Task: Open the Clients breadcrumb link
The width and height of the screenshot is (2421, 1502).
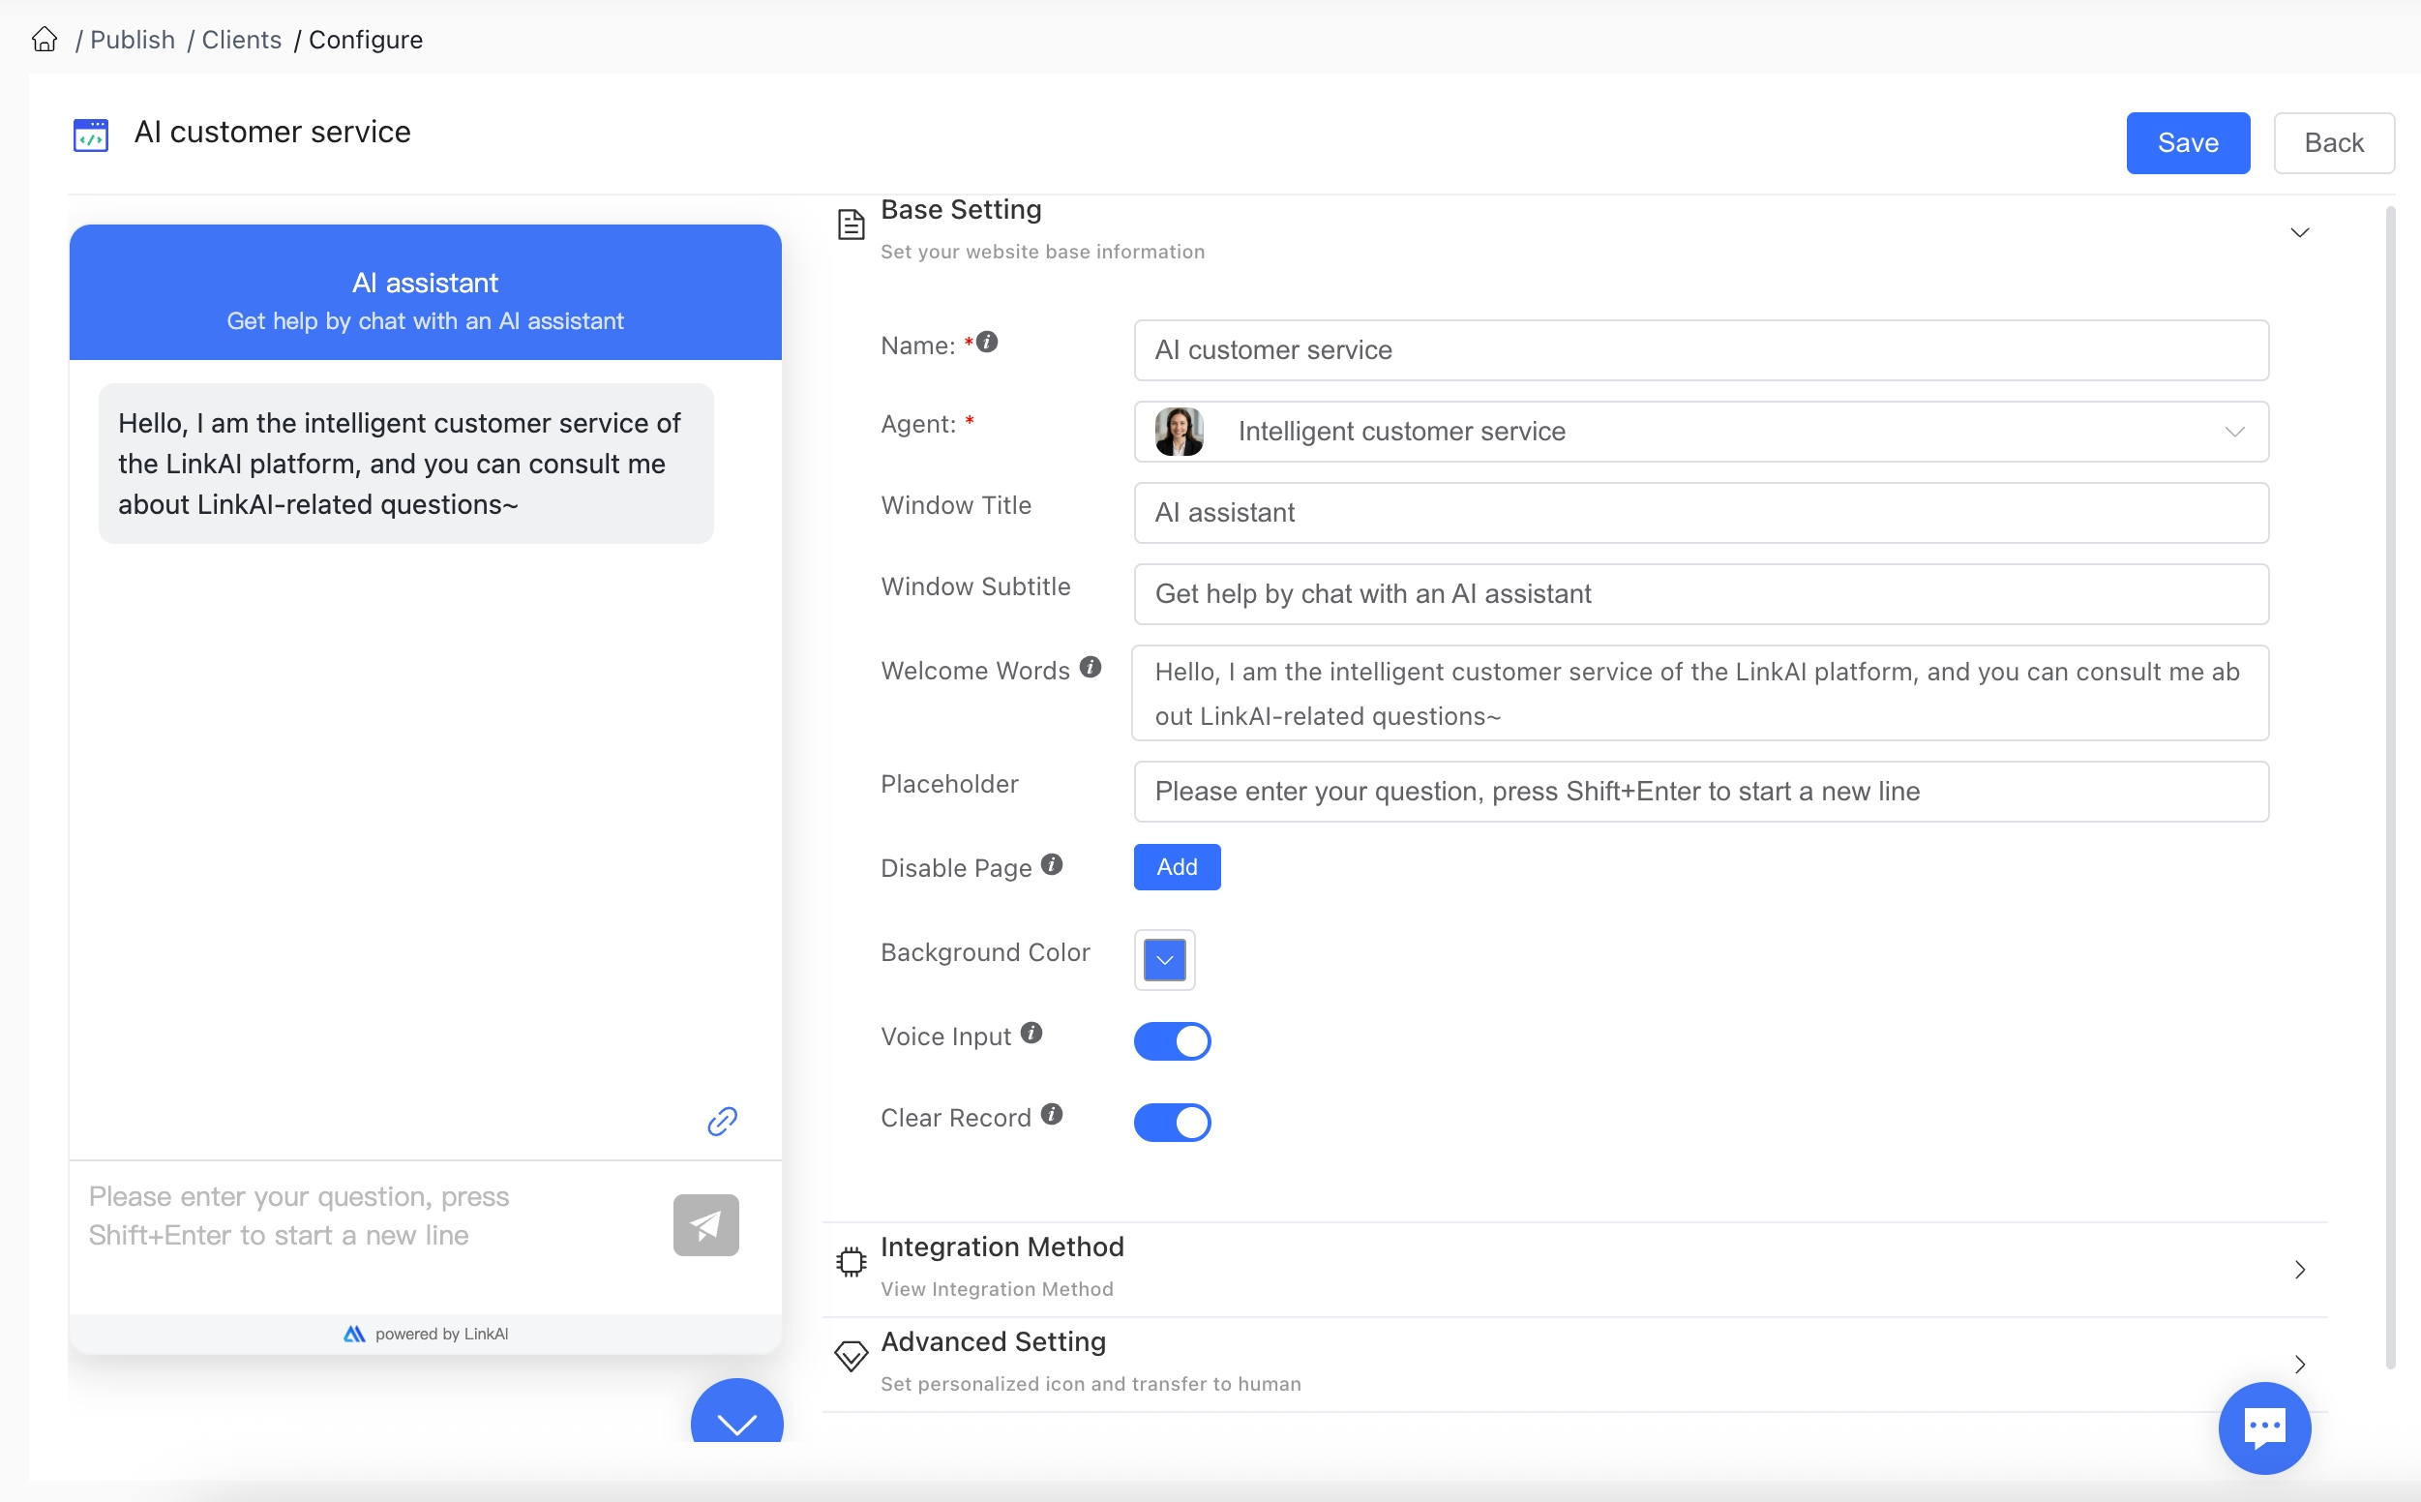Action: [241, 40]
